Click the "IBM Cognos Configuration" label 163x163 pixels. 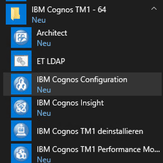pyautogui.click(x=82, y=80)
